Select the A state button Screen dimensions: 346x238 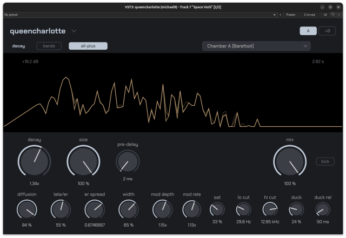tap(308, 31)
